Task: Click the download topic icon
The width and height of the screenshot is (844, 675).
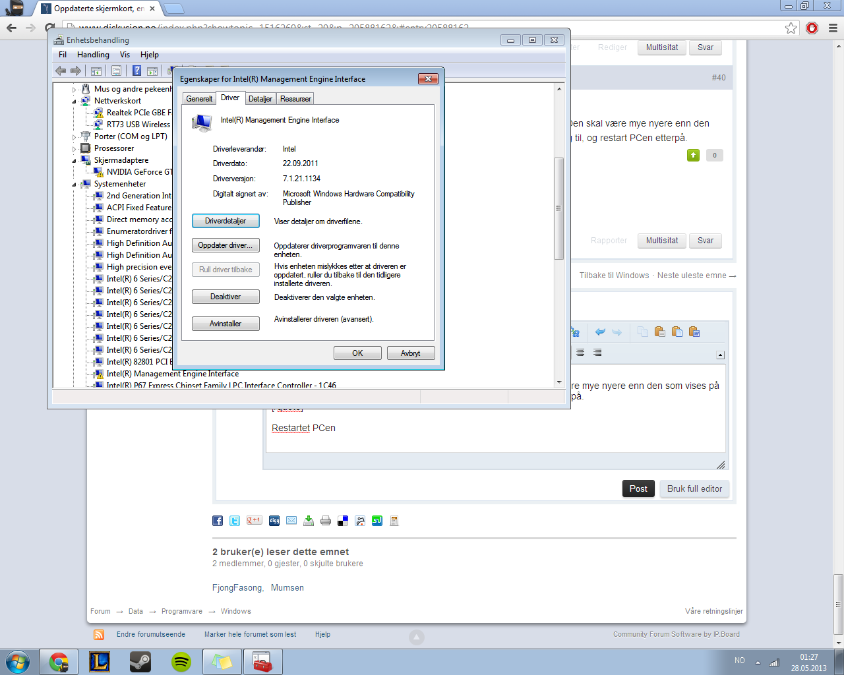Action: 309,521
